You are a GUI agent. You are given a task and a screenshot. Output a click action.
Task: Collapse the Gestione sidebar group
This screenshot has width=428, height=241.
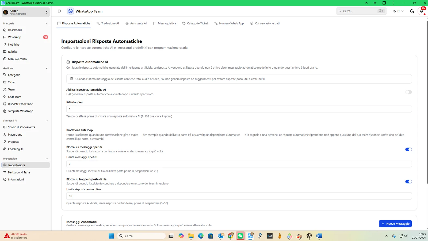tap(47, 68)
